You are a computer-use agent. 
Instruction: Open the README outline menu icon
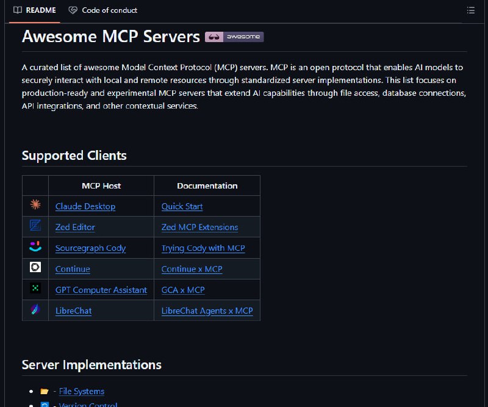click(470, 10)
